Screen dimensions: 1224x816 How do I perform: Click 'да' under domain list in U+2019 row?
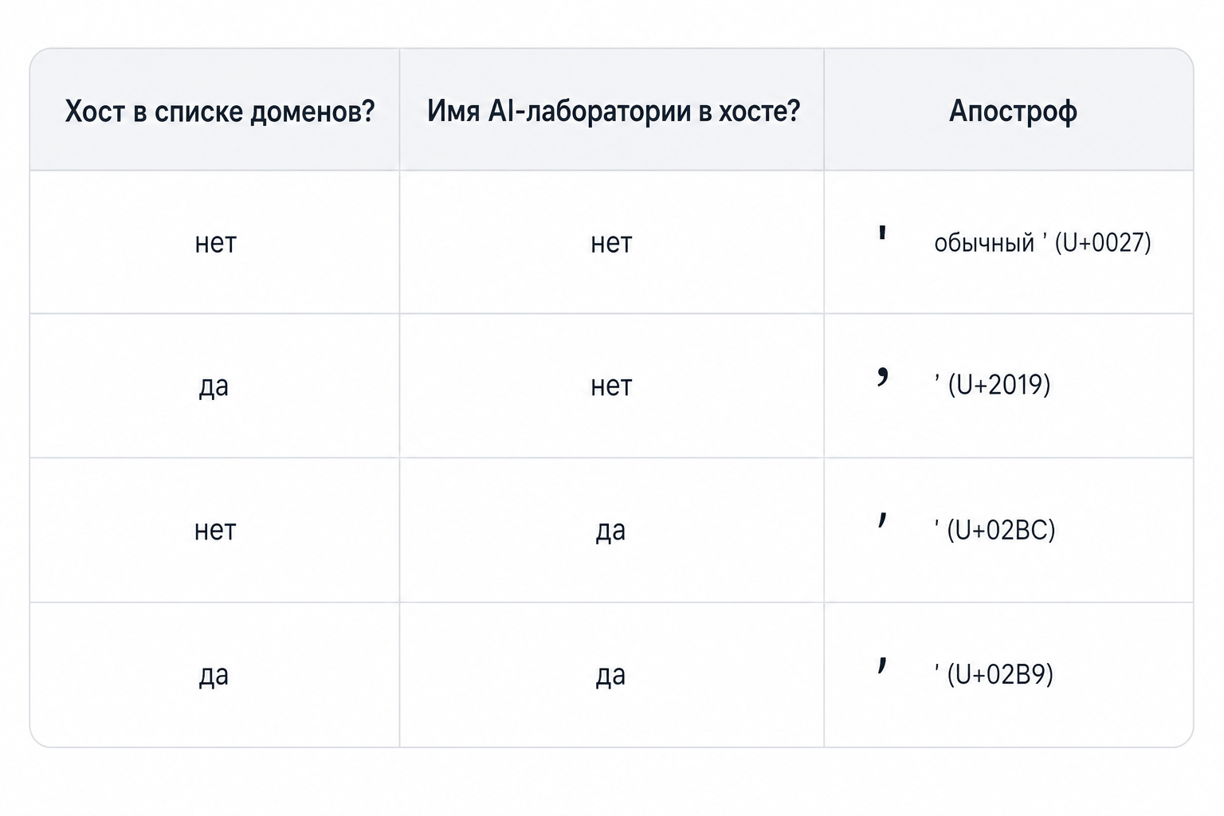click(x=214, y=386)
